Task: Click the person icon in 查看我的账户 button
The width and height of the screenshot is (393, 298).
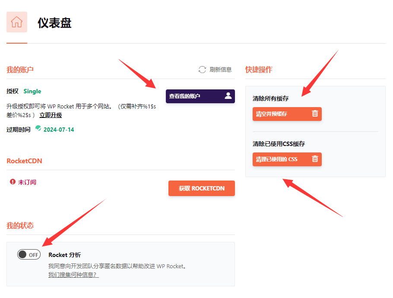Action: (227, 96)
